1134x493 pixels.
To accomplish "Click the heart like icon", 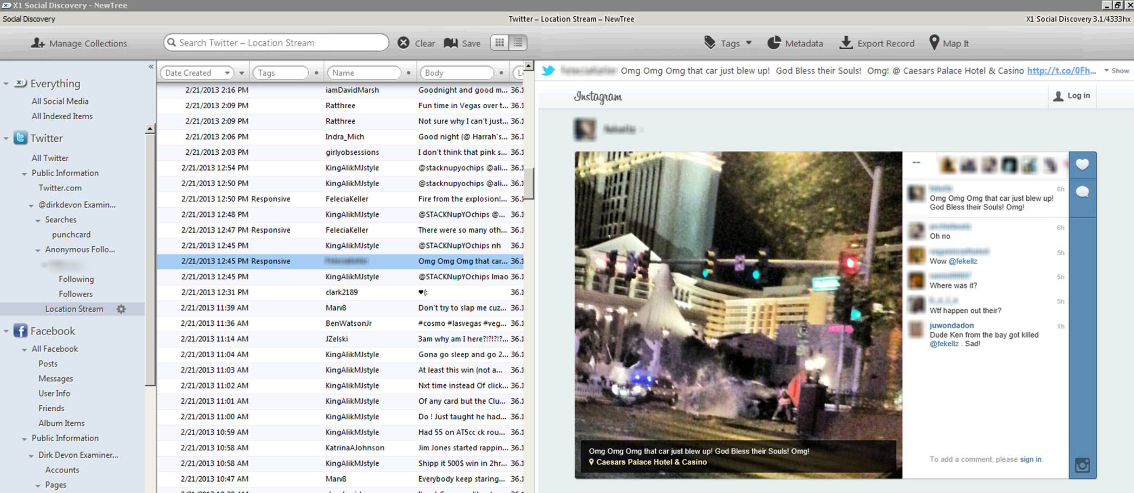I will pos(1083,165).
